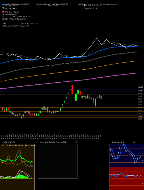Select the '200 Day = 55.84' legend text
Image resolution: width=144 pixels, height=190 pixels.
tap(12, 12)
